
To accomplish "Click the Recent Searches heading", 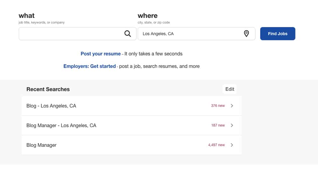I will 48,89.
